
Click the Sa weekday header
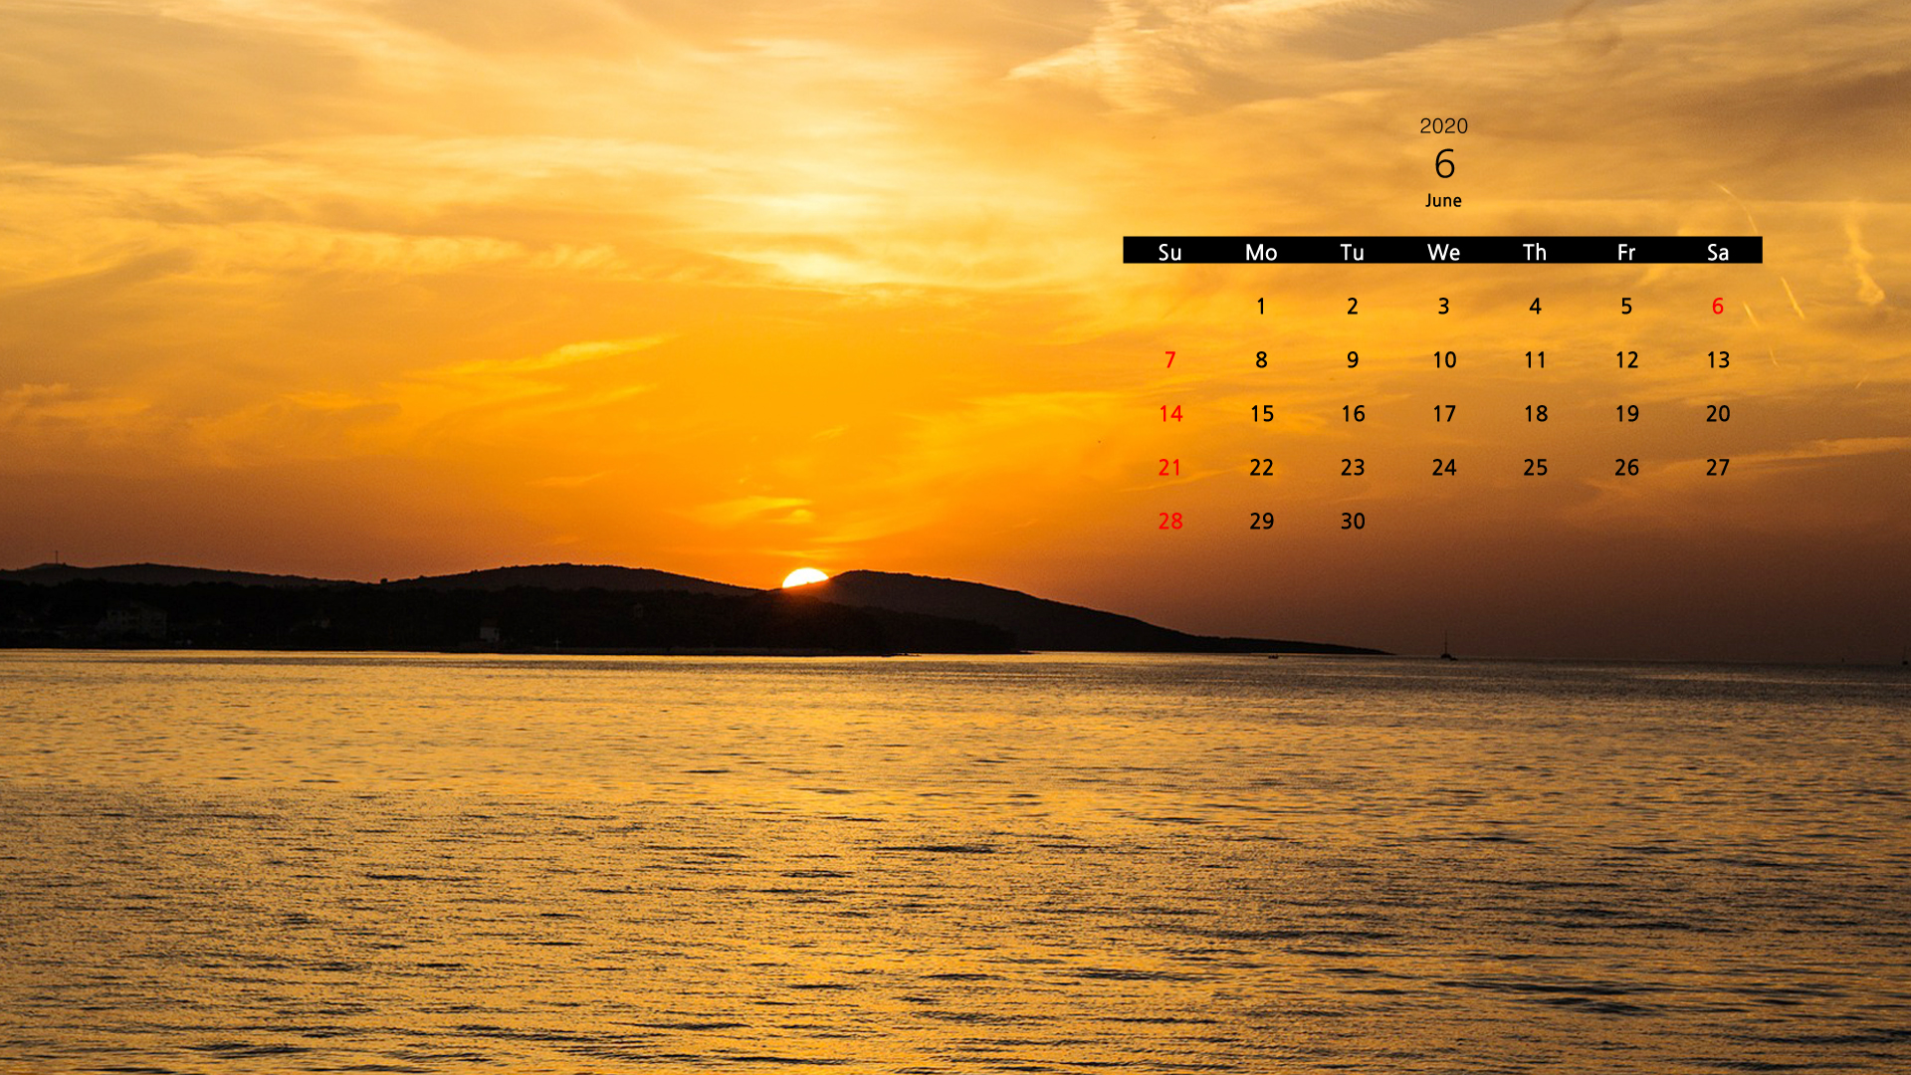click(1717, 252)
